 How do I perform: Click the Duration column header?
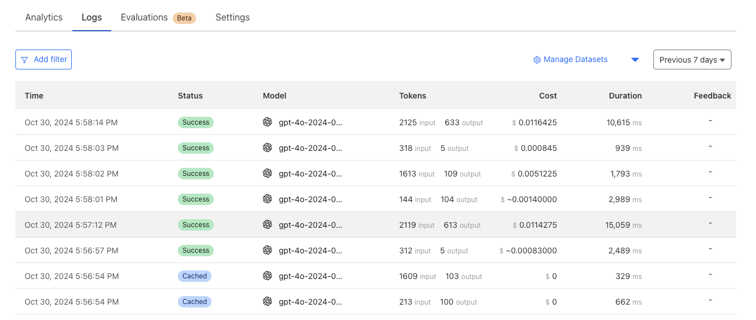click(x=625, y=96)
